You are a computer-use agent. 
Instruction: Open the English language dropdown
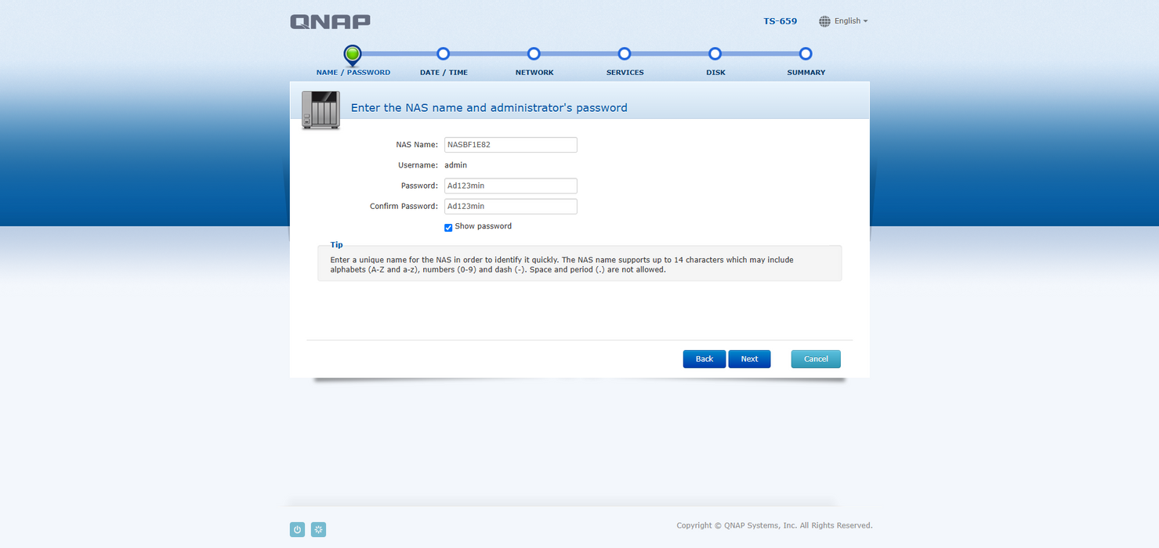coord(851,21)
